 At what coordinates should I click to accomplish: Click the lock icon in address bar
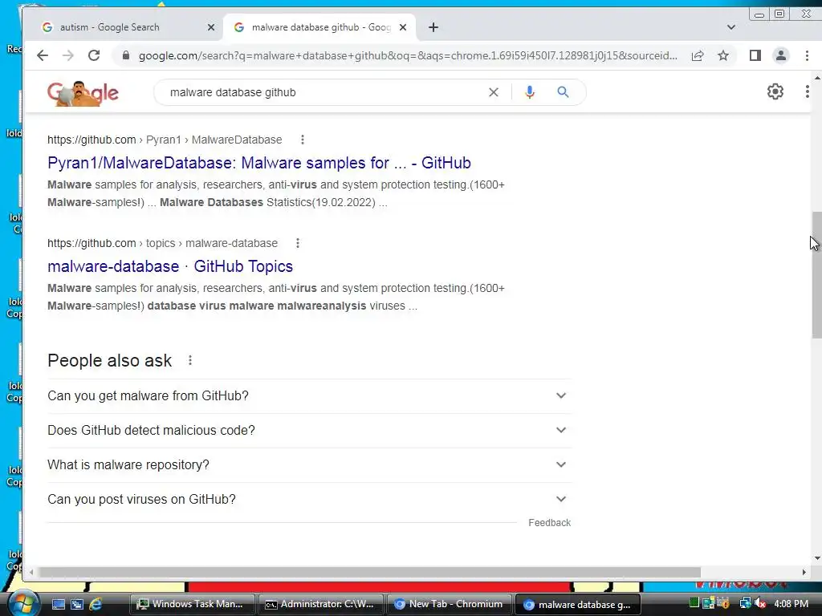click(x=126, y=55)
